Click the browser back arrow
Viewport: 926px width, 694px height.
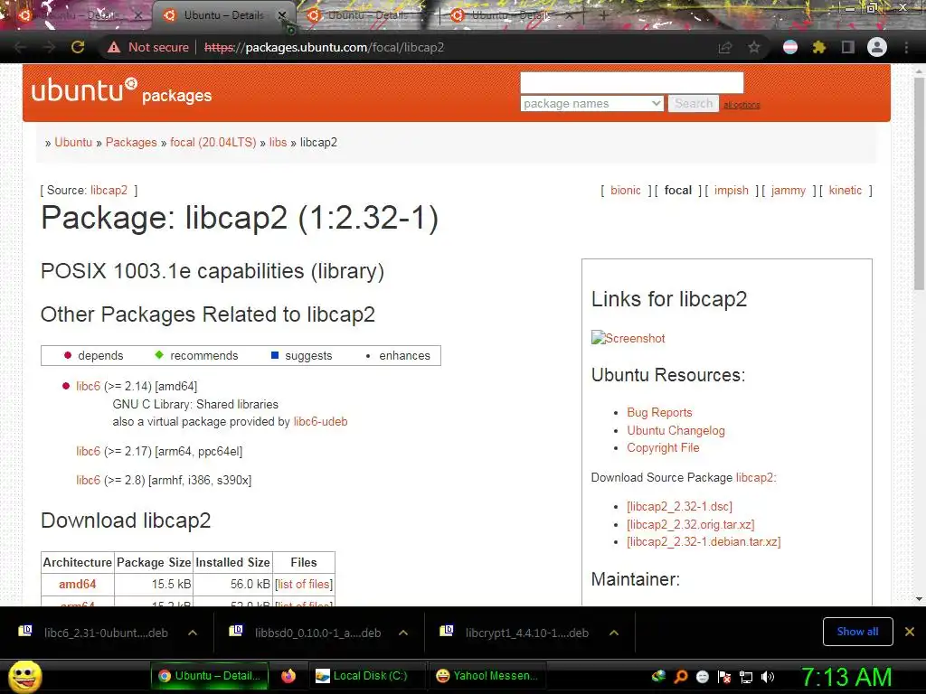20,47
